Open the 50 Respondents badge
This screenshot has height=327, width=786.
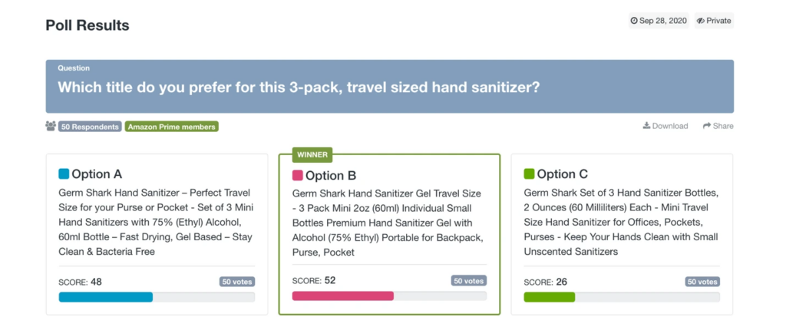[91, 127]
